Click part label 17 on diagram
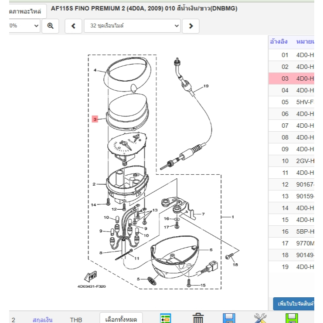Viewport: 323px width, 323px height. click(x=167, y=227)
